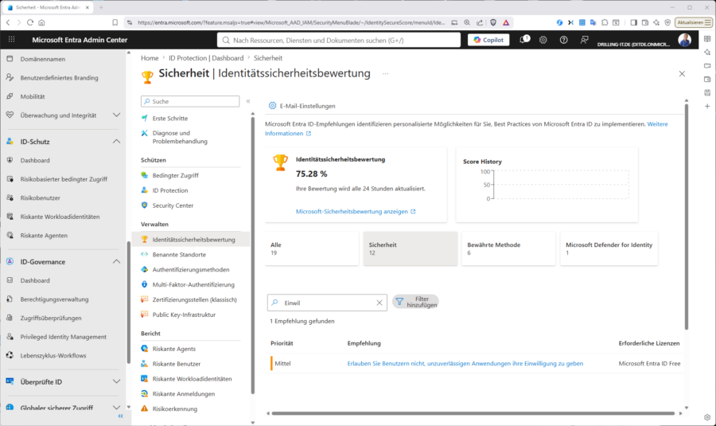This screenshot has width=716, height=426.
Task: Clear the Einwil search text
Action: coord(379,303)
